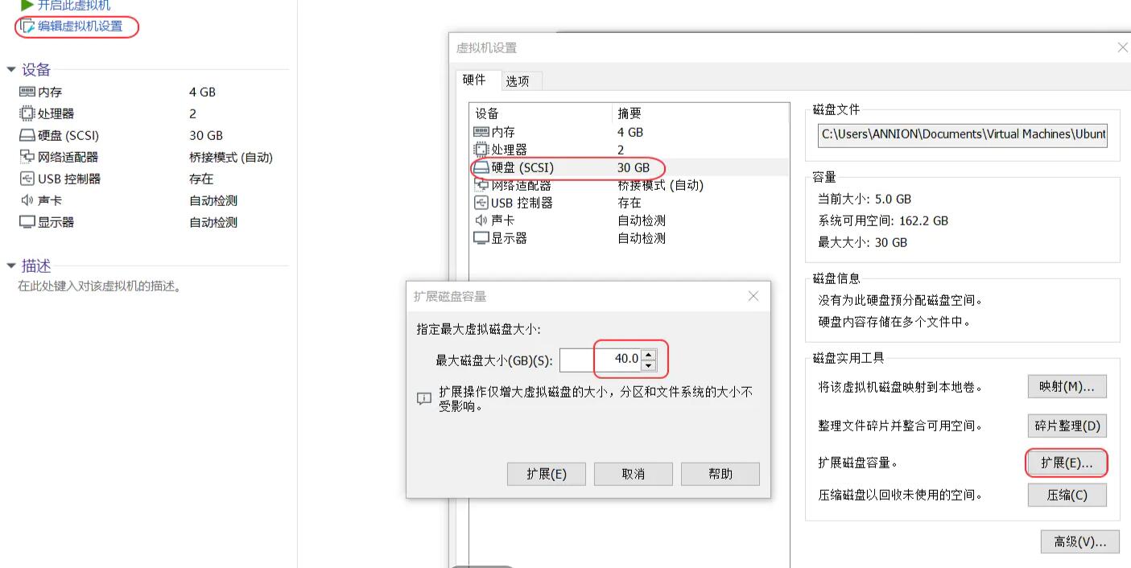Select 显示器 row label in settings list

[509, 238]
